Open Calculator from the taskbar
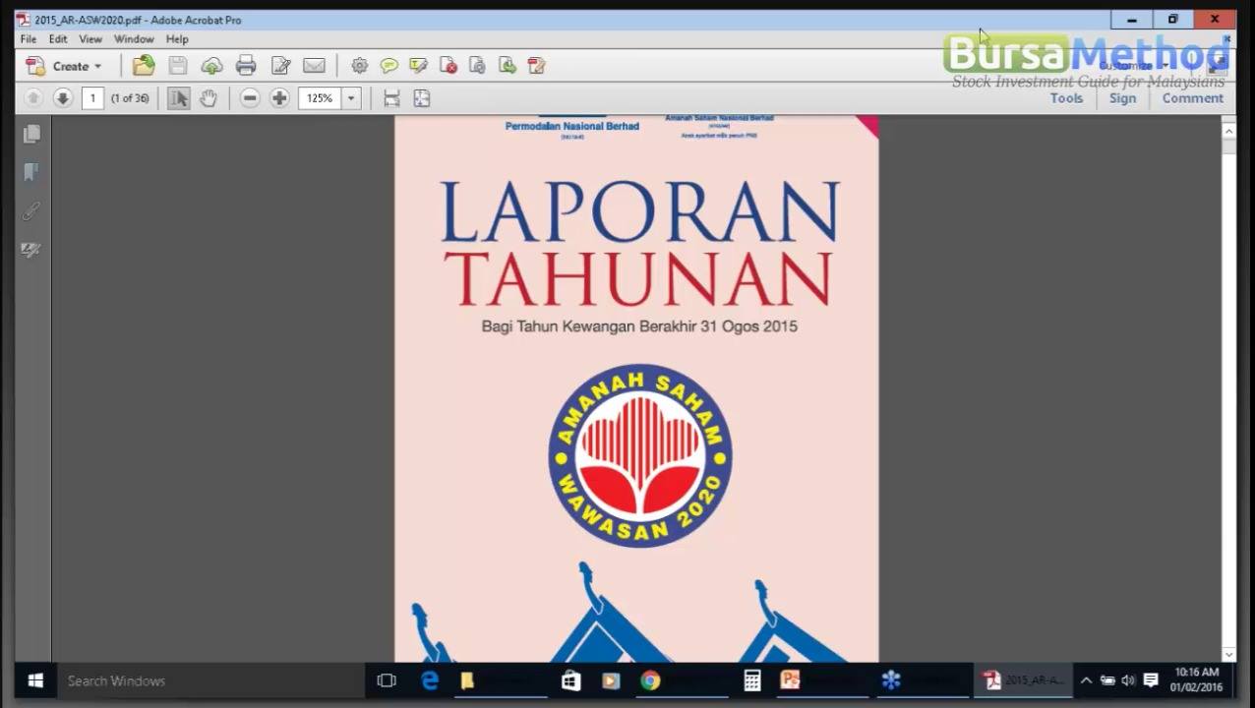1255x708 pixels. [x=752, y=680]
